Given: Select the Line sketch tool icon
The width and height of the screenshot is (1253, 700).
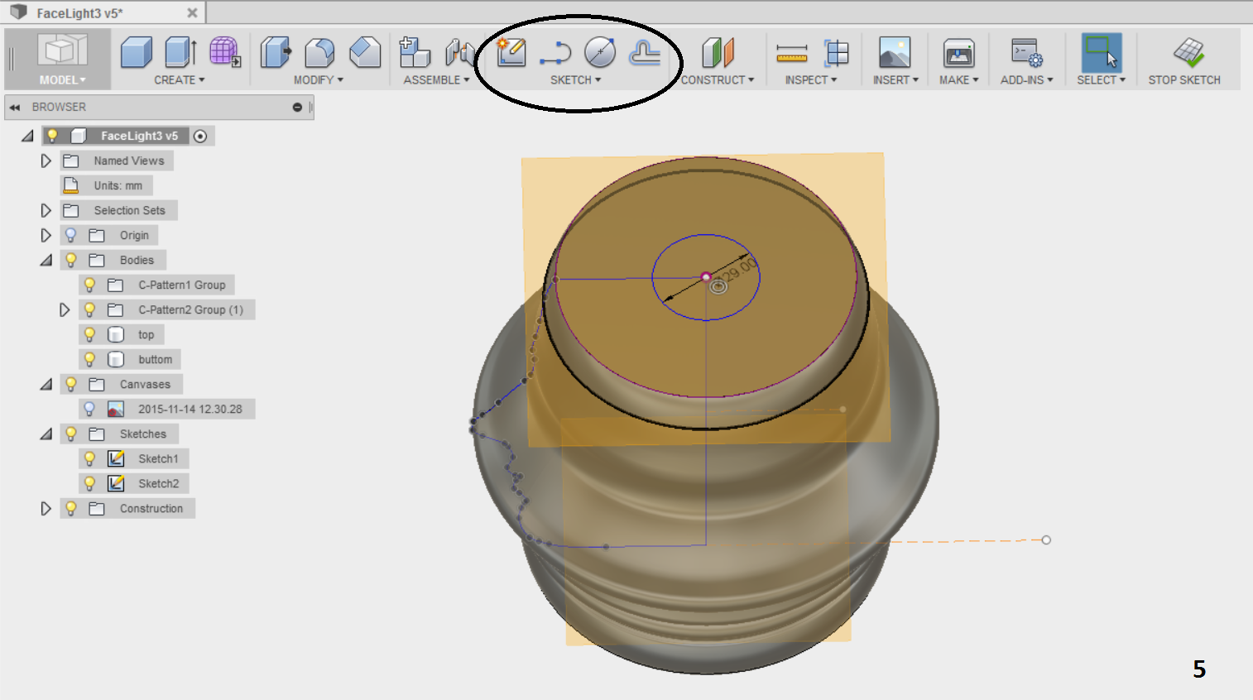Looking at the screenshot, I should click(555, 54).
